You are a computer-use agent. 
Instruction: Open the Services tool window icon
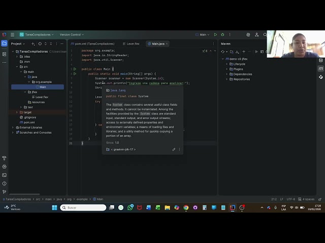(x=4, y=167)
